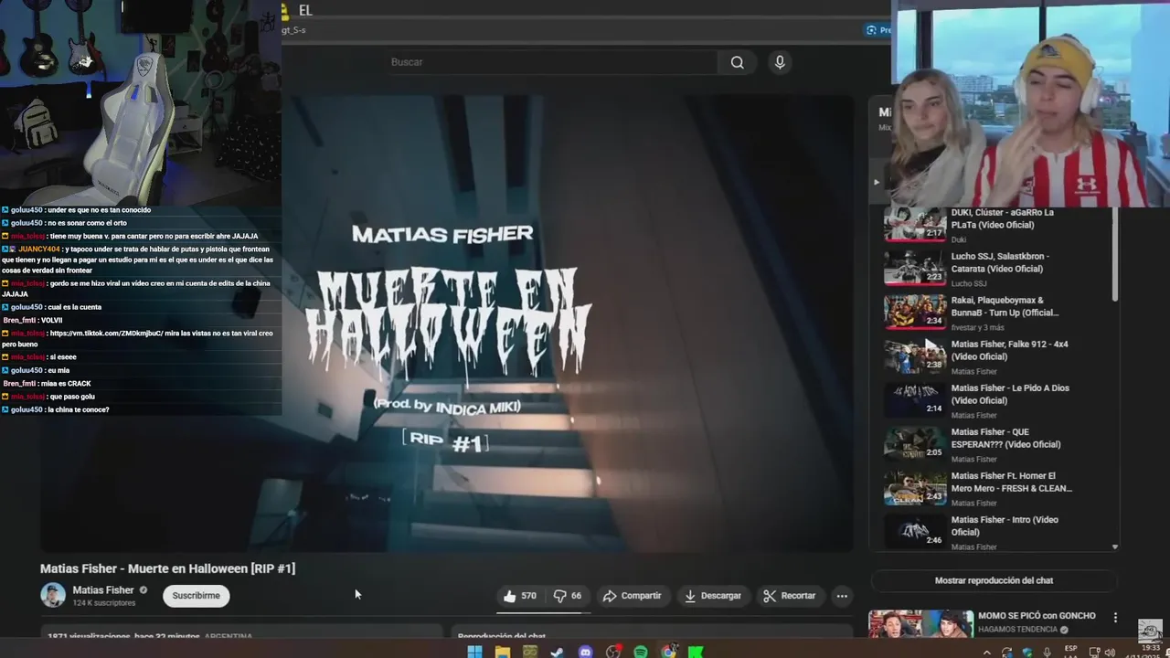Select 'FRESH & CLEAN' playlist entry title
The width and height of the screenshot is (1170, 658).
(1011, 482)
